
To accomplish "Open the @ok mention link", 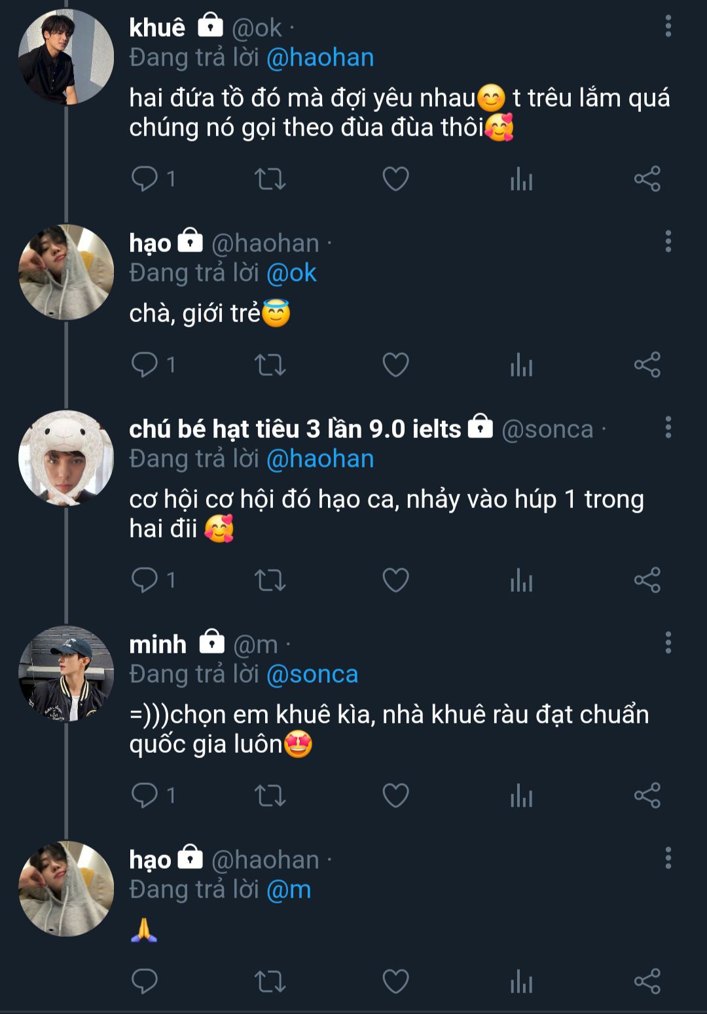I will (291, 273).
